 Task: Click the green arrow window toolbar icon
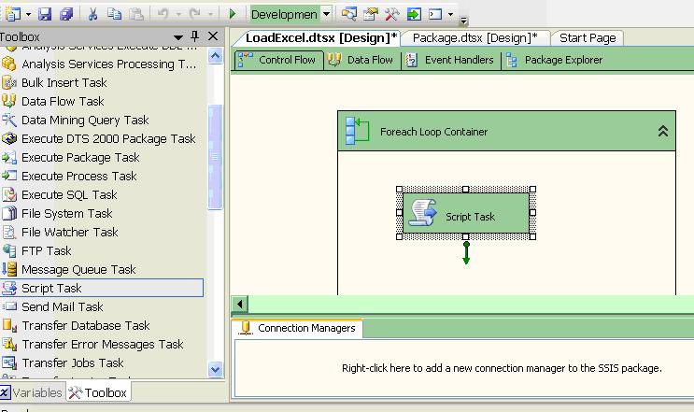click(x=414, y=14)
